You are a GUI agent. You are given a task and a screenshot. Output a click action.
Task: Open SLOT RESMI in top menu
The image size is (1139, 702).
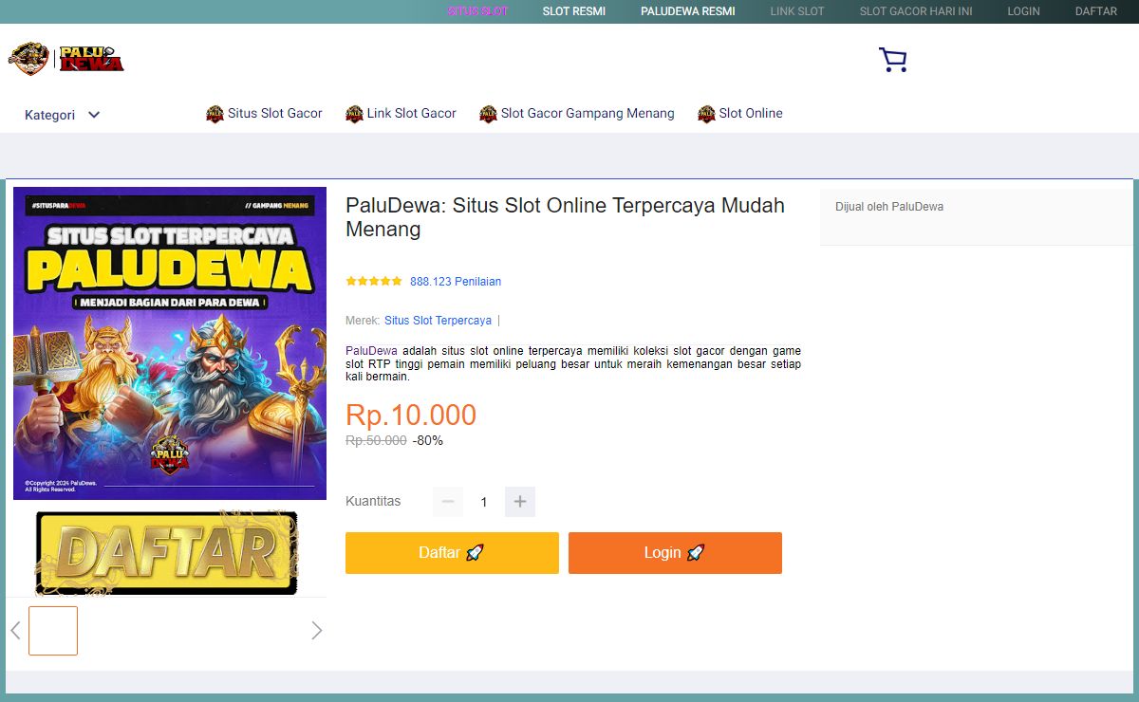pyautogui.click(x=574, y=11)
